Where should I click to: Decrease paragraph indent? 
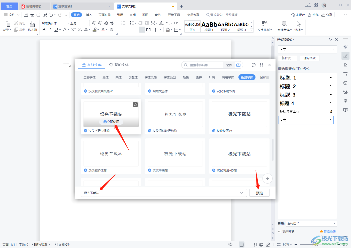tap(140, 23)
